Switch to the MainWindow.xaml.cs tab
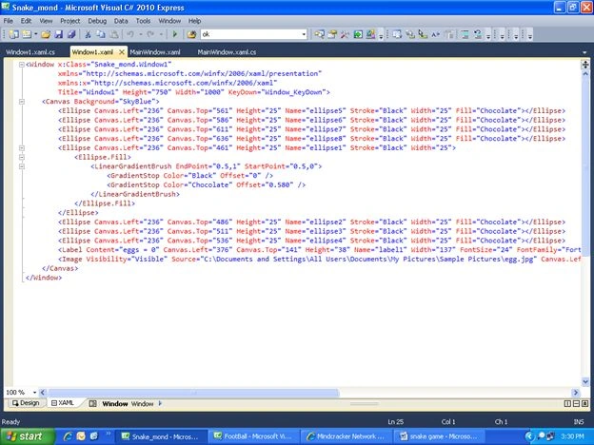 227,52
